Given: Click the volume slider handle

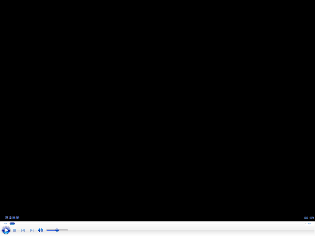Looking at the screenshot, I should [57, 230].
